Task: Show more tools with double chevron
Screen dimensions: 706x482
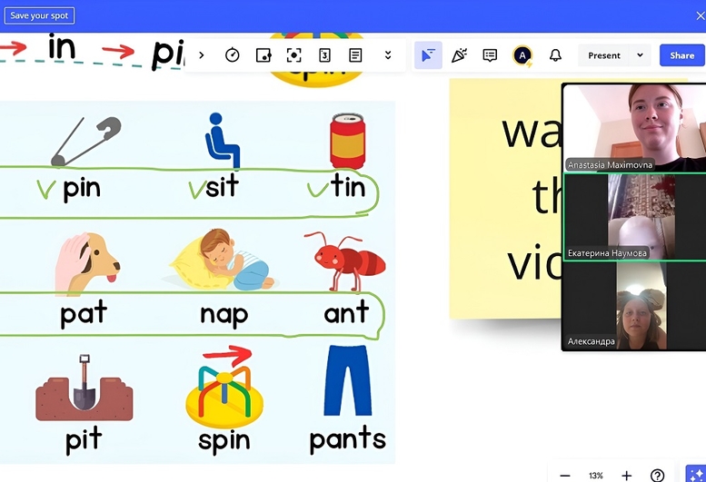Action: point(388,55)
